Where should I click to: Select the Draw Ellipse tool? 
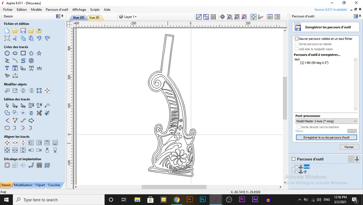tap(15, 53)
